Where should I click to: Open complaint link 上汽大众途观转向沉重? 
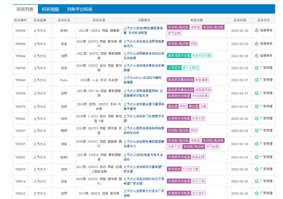[x=144, y=169]
